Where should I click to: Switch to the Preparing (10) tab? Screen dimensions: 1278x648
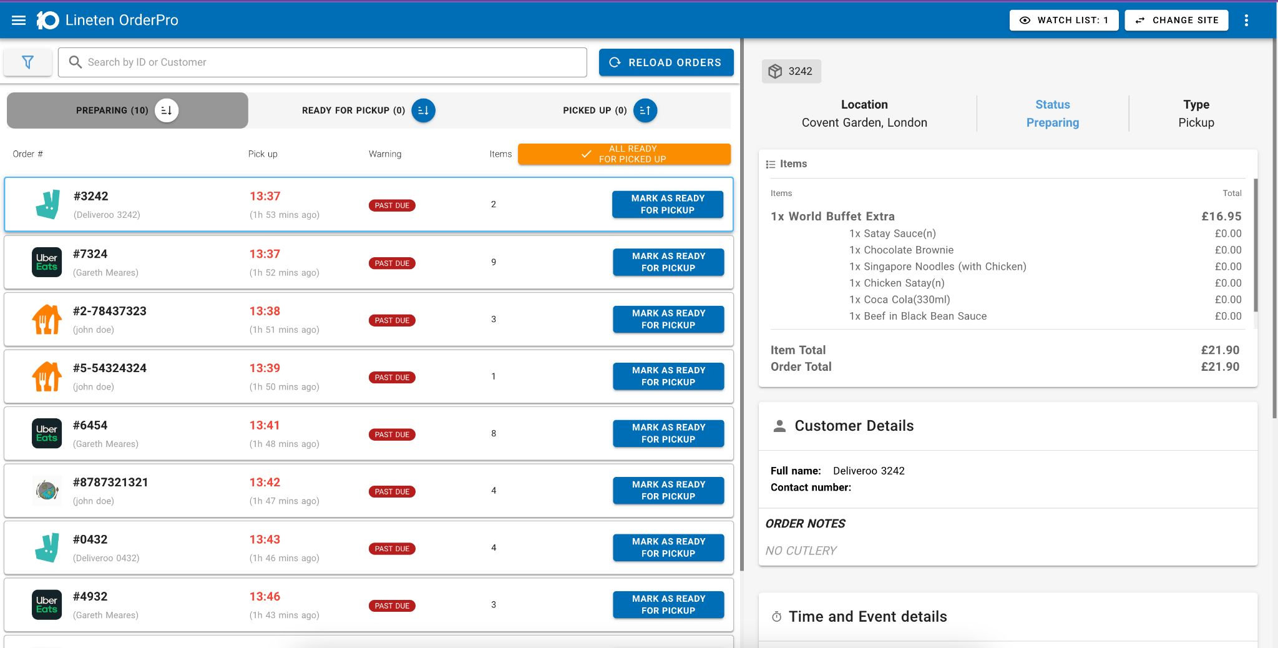coord(127,110)
